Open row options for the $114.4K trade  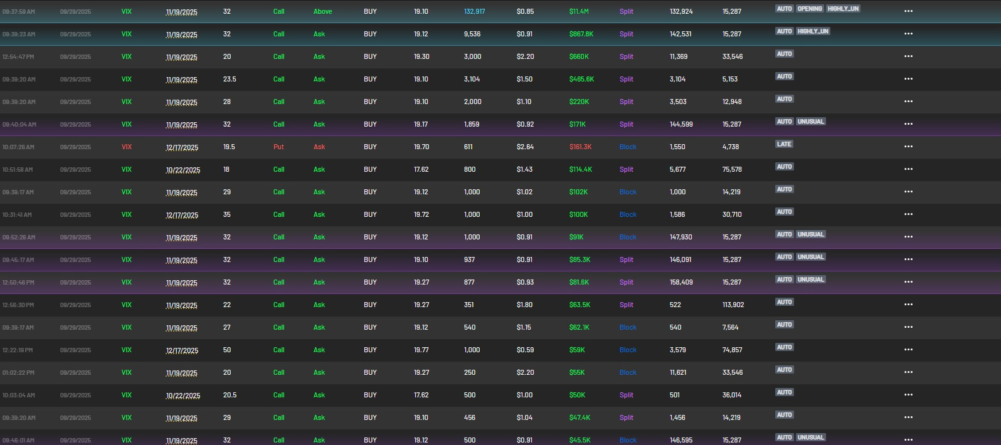pos(908,169)
